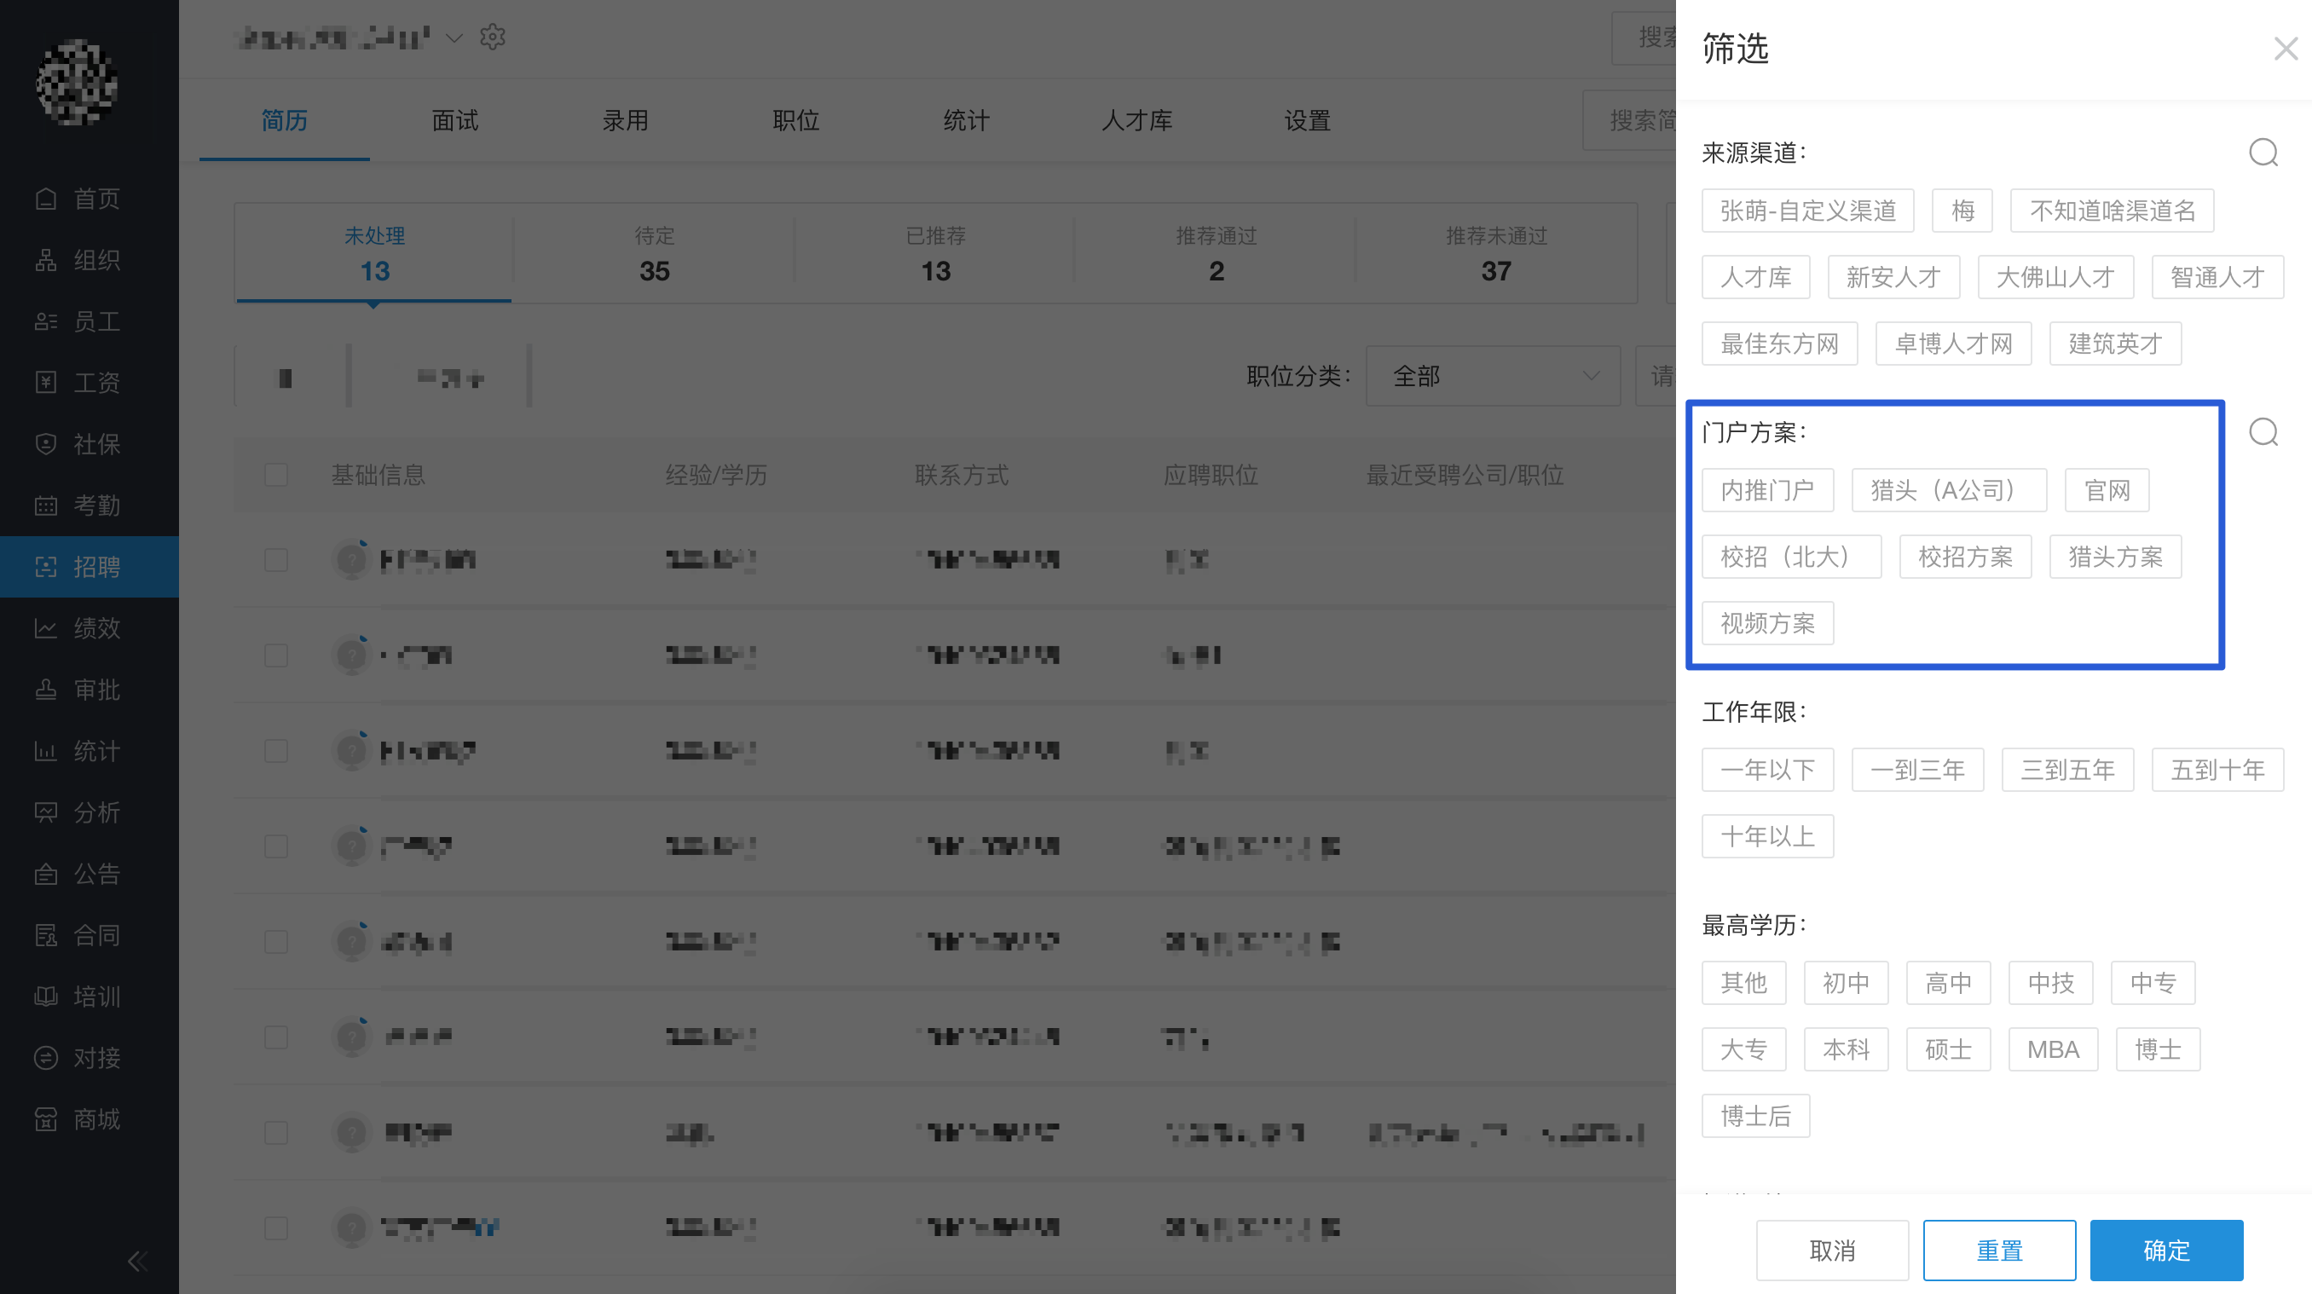Open the 绩效 performance sidebar icon
The width and height of the screenshot is (2312, 1294).
click(x=46, y=628)
